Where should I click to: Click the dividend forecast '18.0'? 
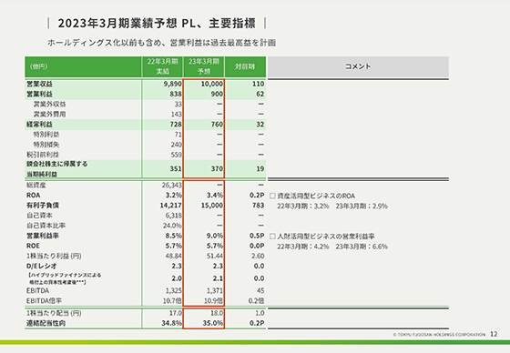pyautogui.click(x=217, y=313)
